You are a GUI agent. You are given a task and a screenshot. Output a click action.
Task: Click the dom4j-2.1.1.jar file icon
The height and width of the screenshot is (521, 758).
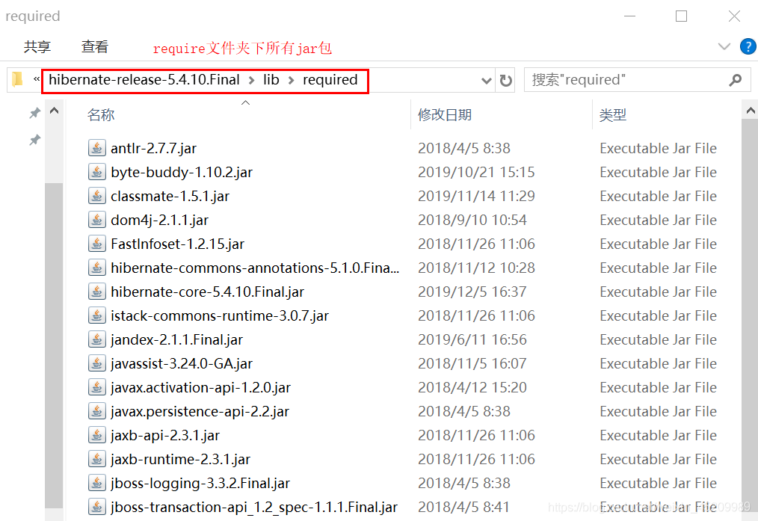[x=96, y=220]
